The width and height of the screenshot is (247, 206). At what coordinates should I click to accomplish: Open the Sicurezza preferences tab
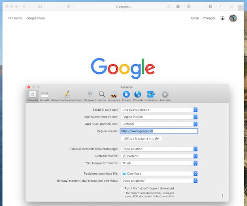(x=113, y=96)
